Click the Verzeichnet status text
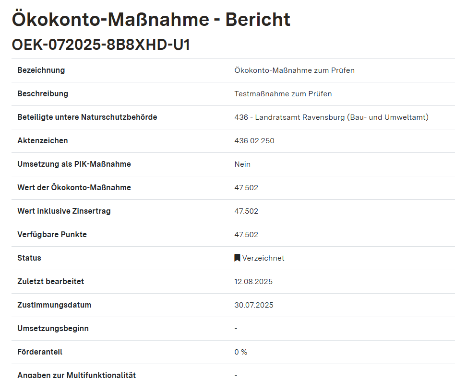The image size is (455, 378). (263, 258)
